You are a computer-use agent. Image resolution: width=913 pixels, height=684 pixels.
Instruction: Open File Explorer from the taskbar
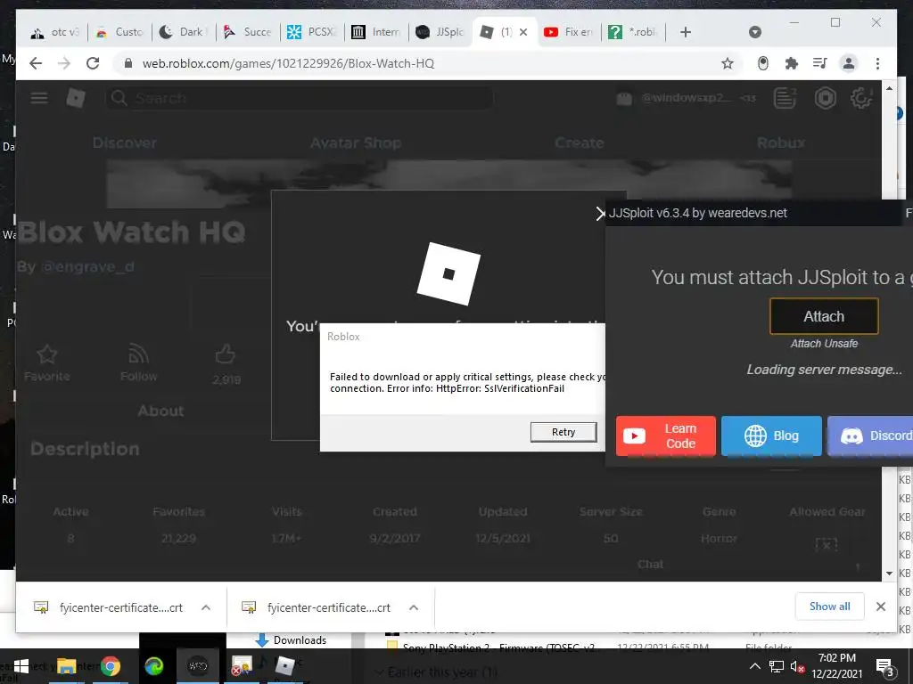66,666
